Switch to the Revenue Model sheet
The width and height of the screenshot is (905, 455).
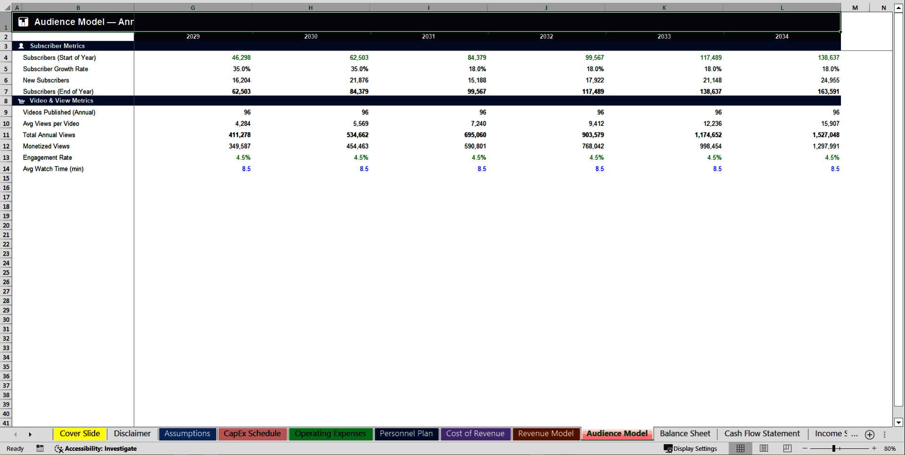click(545, 433)
